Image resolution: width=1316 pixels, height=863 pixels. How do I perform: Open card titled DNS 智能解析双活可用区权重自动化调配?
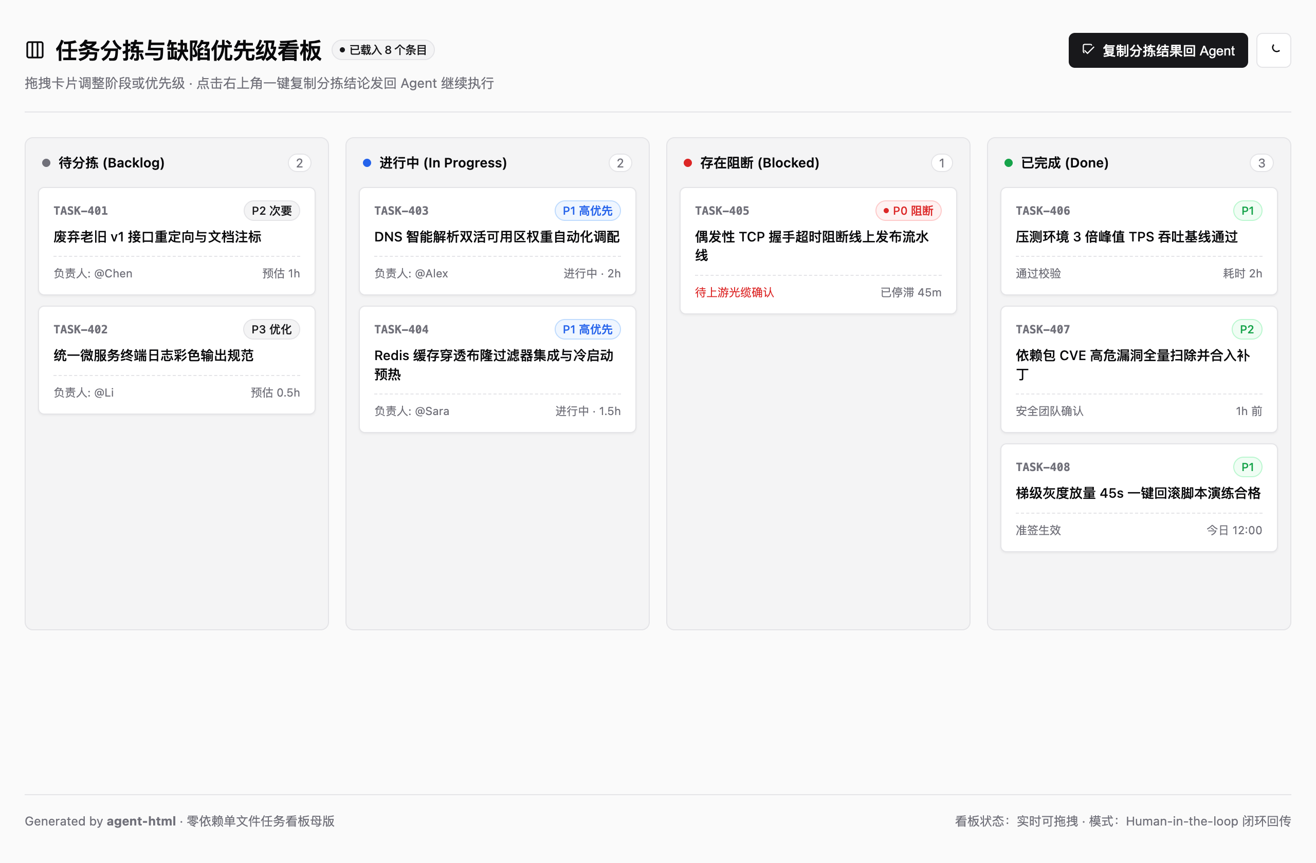tap(497, 241)
